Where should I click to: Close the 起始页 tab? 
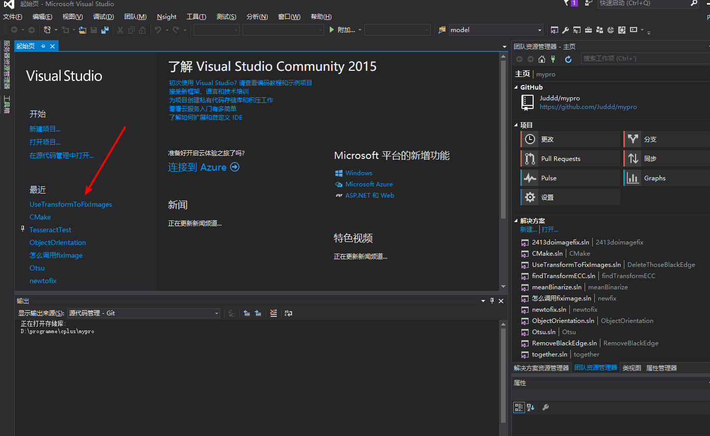pyautogui.click(x=52, y=46)
